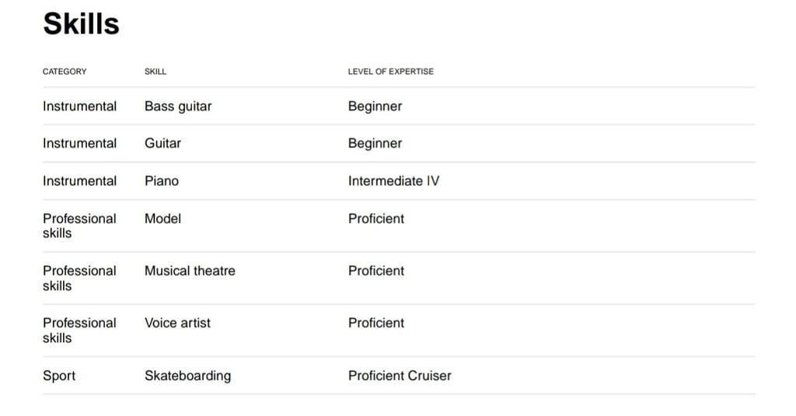Click the SKILL column header
The width and height of the screenshot is (796, 416).
tap(155, 72)
